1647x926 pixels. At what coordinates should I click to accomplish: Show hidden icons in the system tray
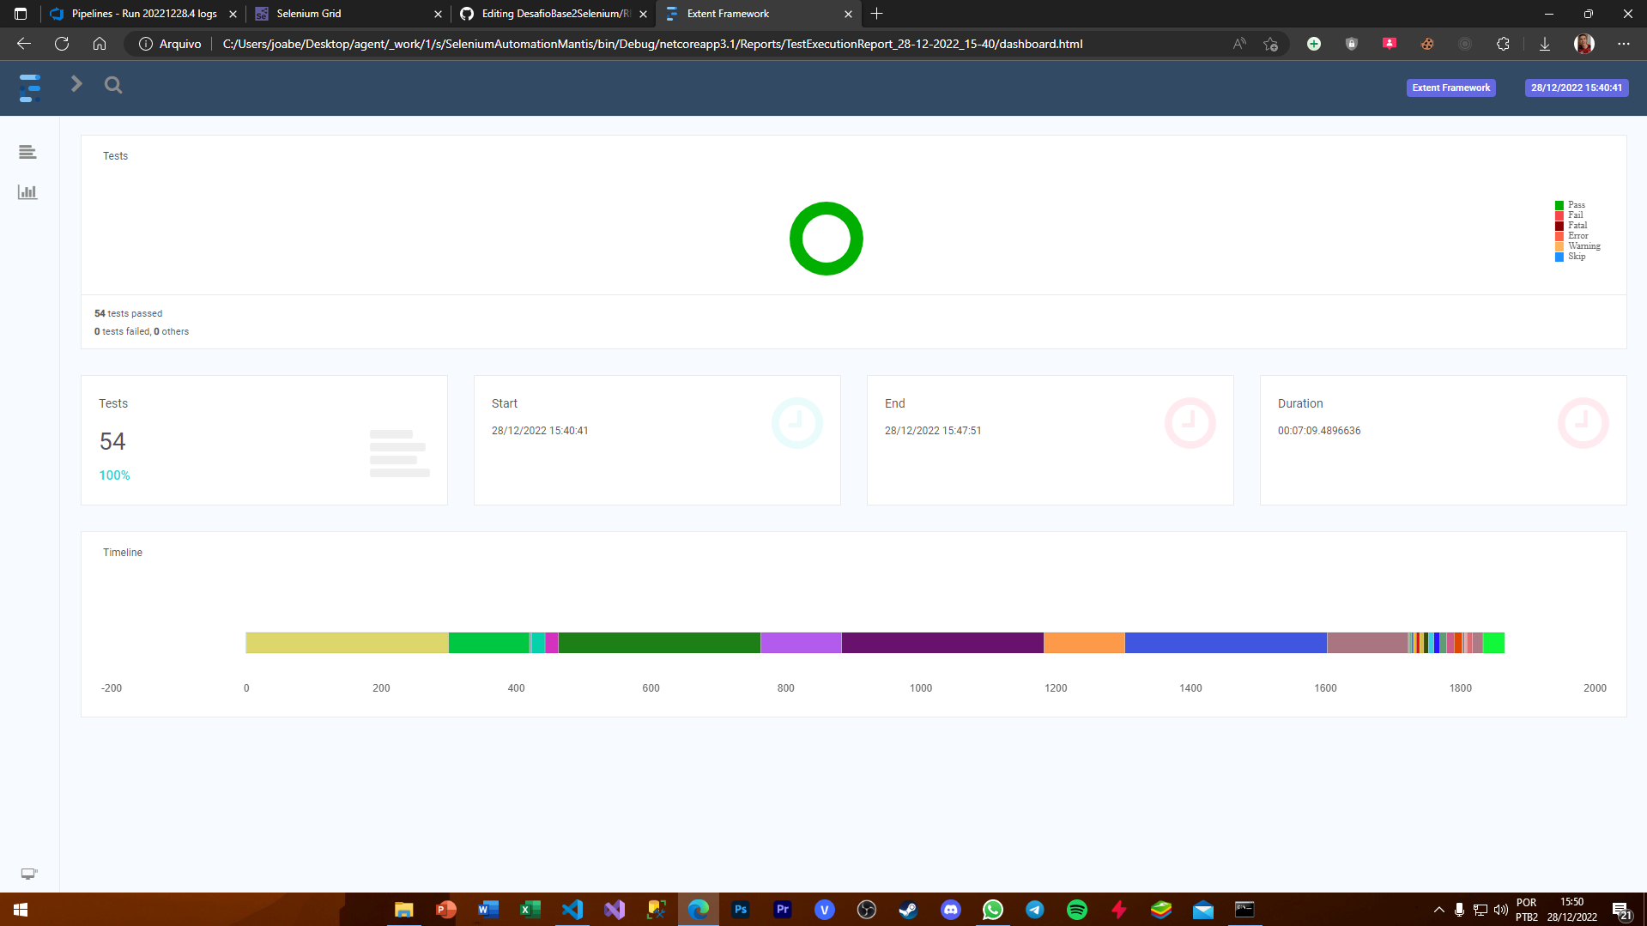point(1438,909)
